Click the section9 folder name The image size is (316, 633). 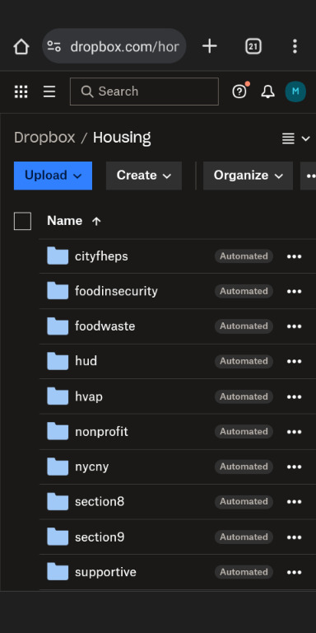coord(100,537)
